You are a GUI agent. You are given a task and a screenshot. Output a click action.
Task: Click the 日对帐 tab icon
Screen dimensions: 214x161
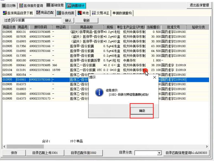[4, 6]
